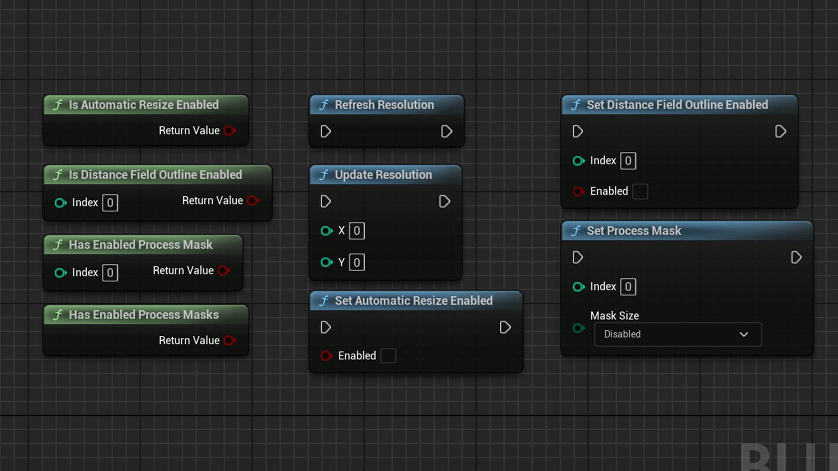This screenshot has height=471, width=838.
Task: Click the Has Enabled Process Mask node title
Action: (140, 245)
